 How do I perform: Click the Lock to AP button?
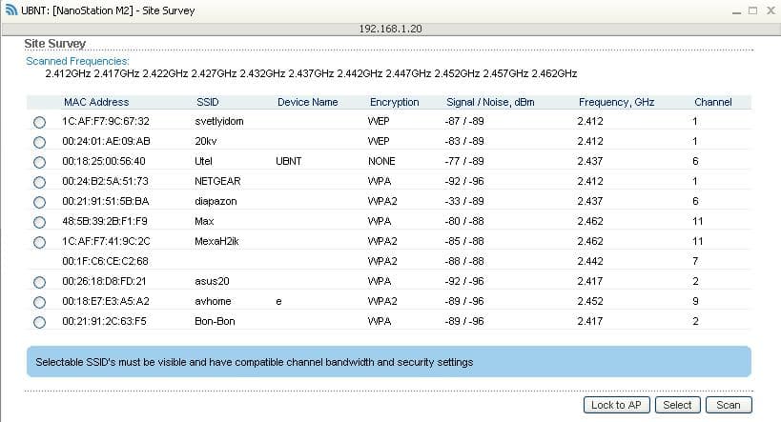point(616,405)
